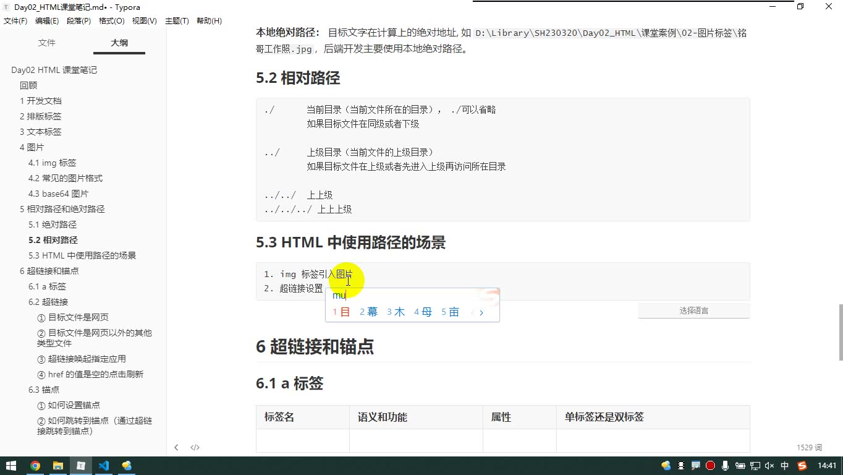Jump to outline item 4 图片
Screen dimensions: 843x475
32,147
